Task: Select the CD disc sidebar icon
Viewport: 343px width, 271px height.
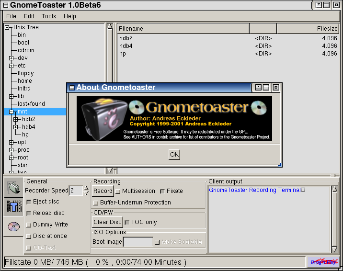Action: tap(14, 226)
